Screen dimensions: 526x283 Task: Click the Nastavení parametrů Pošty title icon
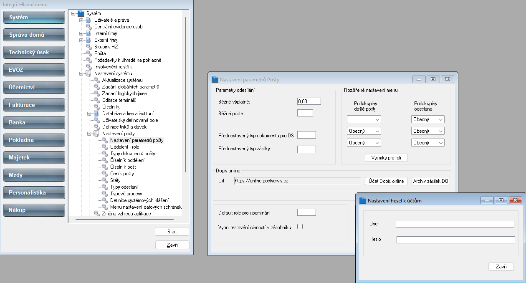215,79
